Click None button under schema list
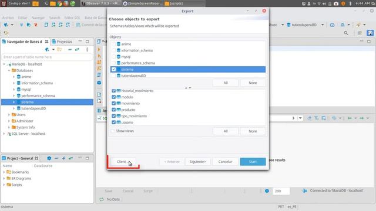This screenshot has width=376, height=211. 253,83
